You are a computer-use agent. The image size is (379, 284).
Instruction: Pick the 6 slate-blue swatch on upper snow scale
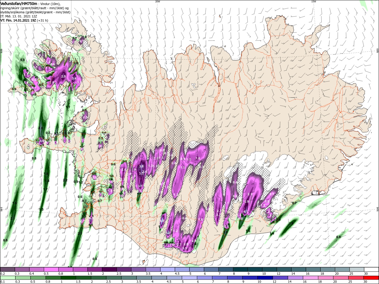tap(211, 270)
